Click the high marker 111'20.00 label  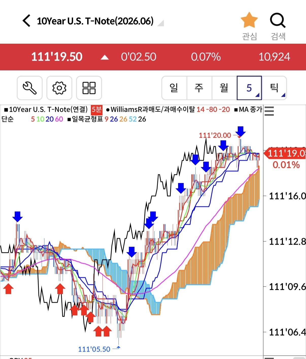click(215, 135)
